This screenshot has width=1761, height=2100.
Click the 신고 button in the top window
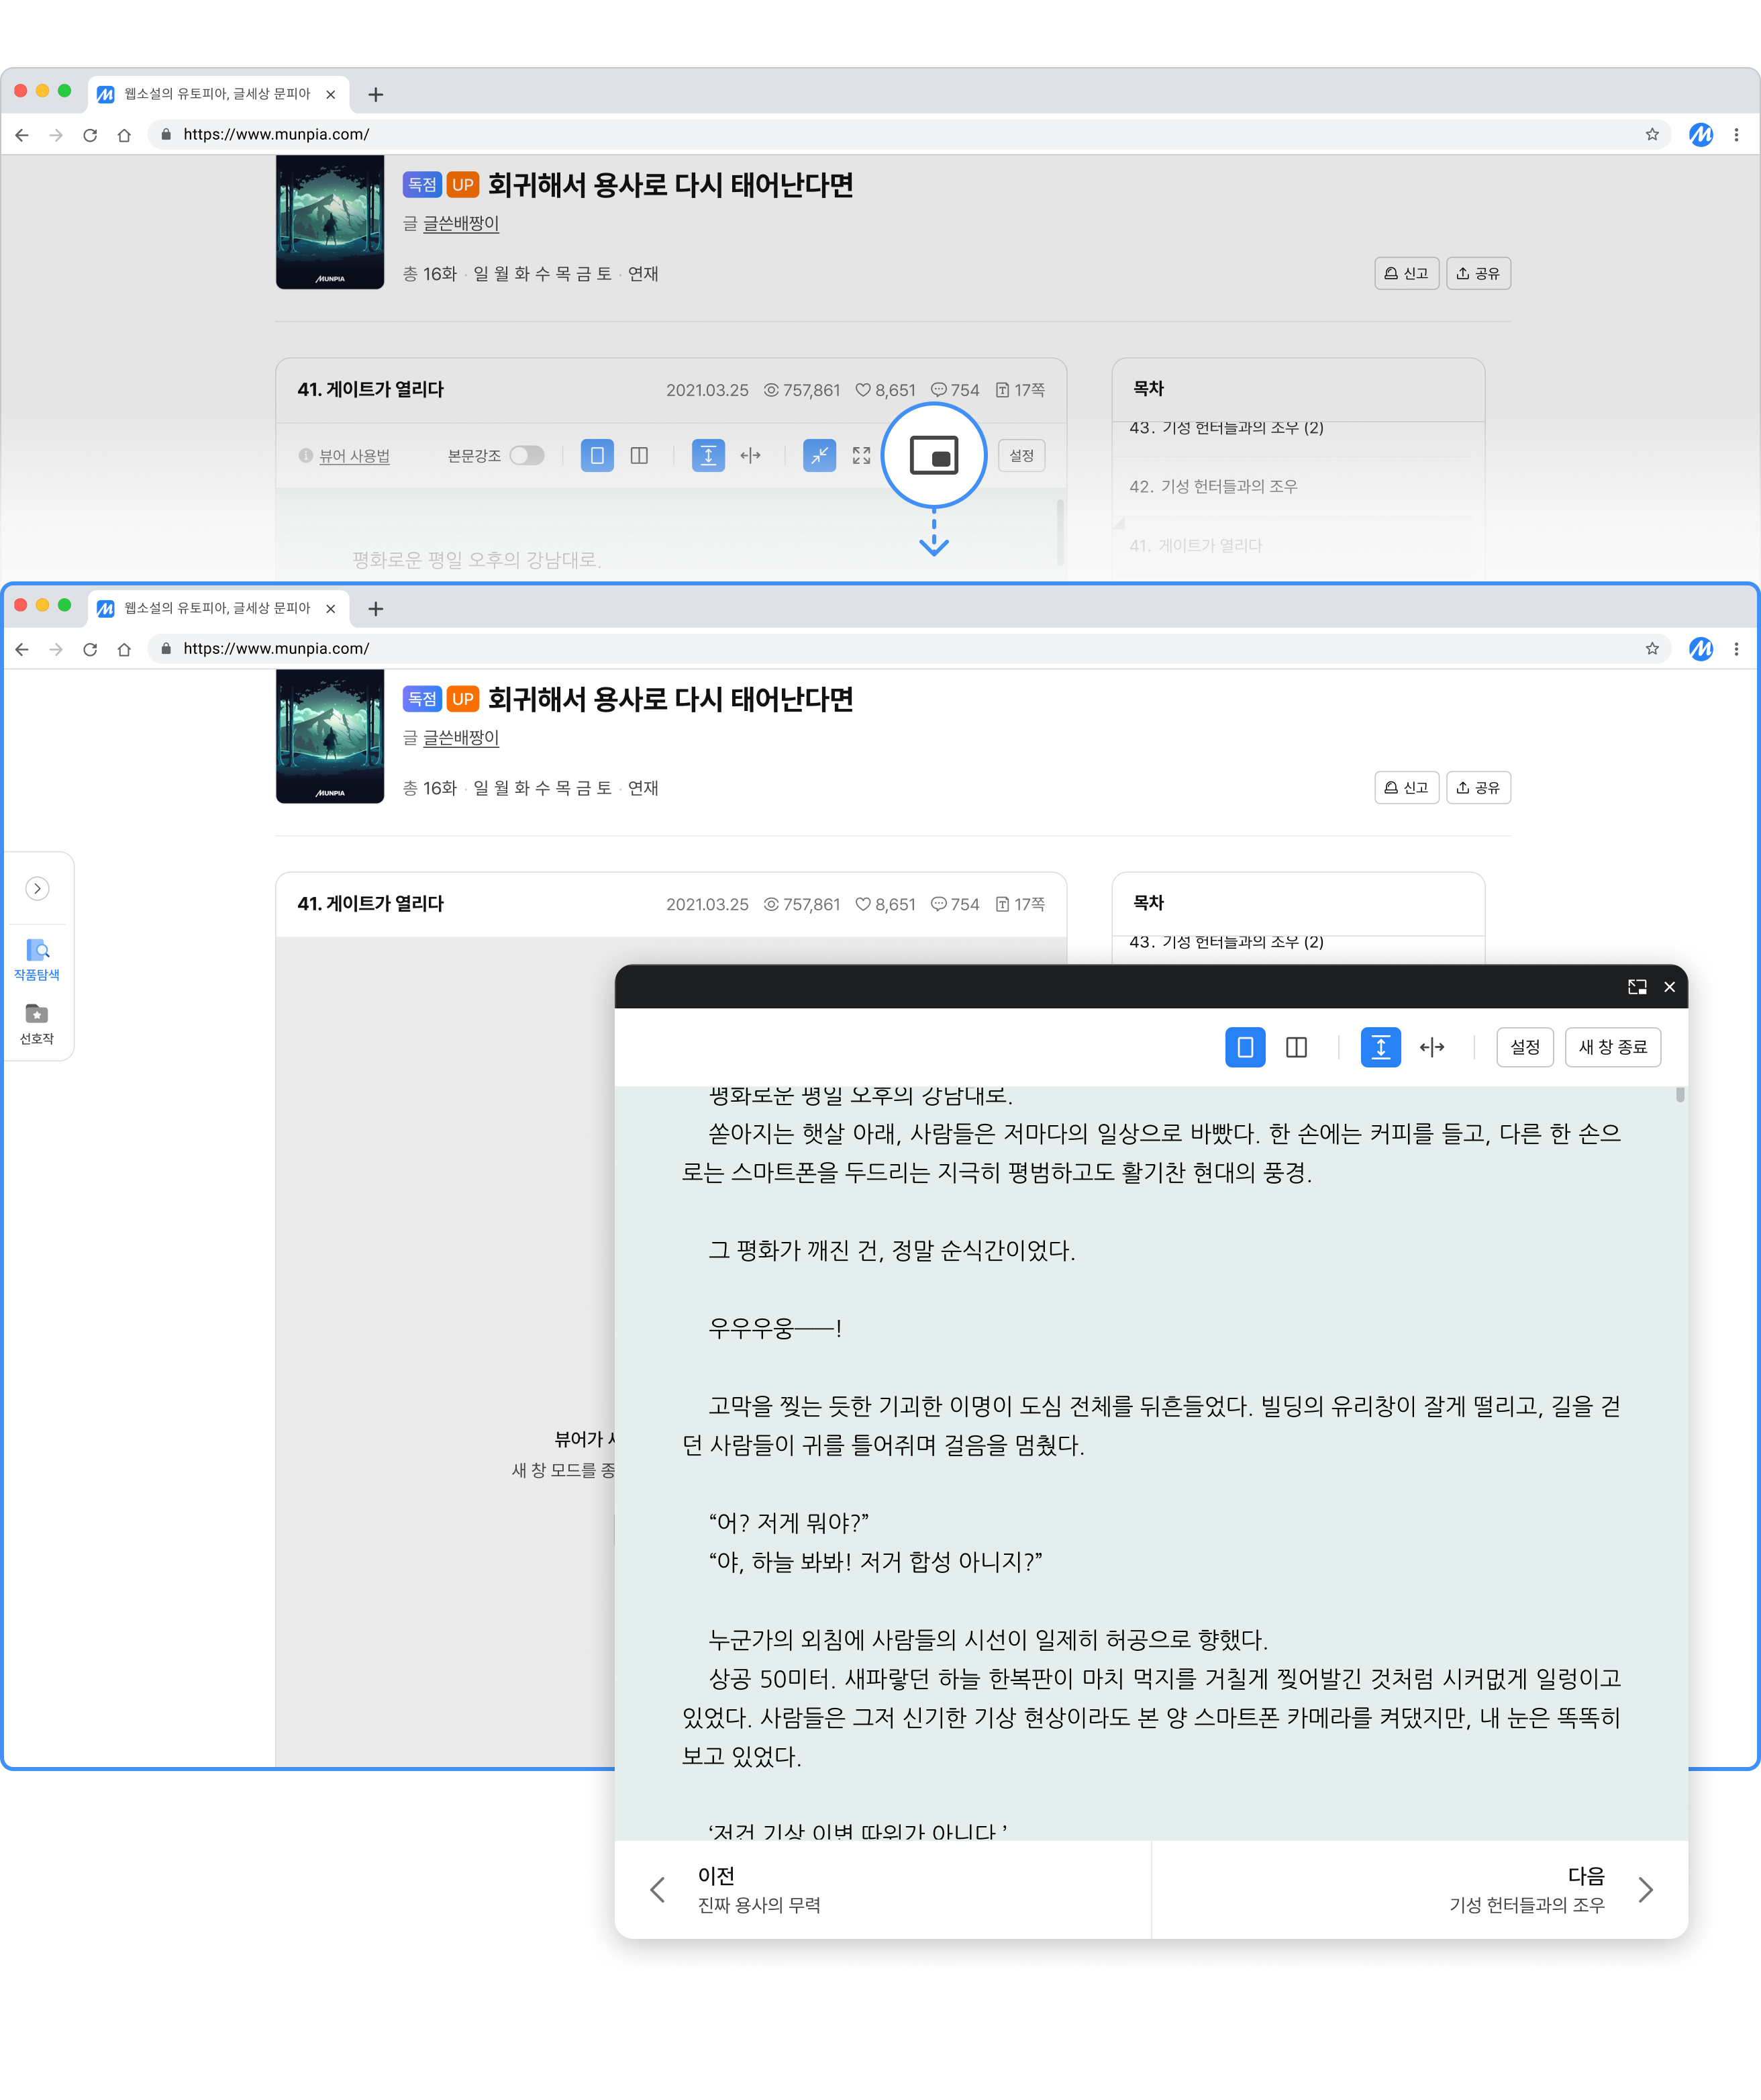pos(1406,273)
